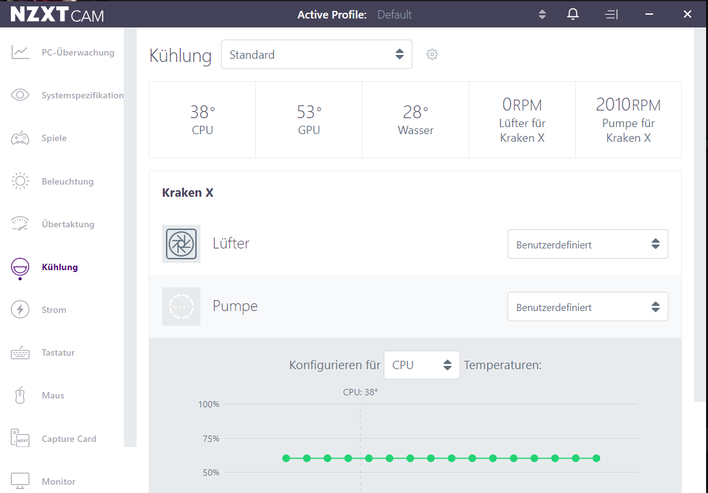Click the 50% graph axis label
The image size is (708, 493).
click(211, 472)
